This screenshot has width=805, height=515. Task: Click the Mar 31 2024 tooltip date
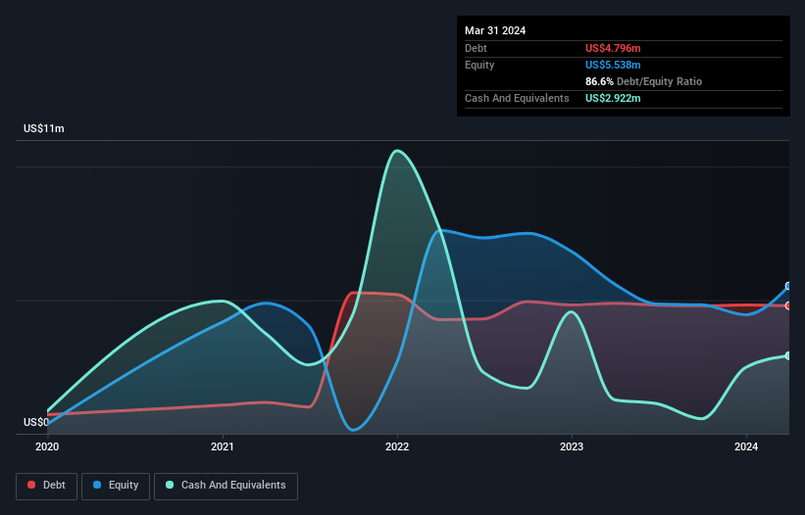coord(495,30)
